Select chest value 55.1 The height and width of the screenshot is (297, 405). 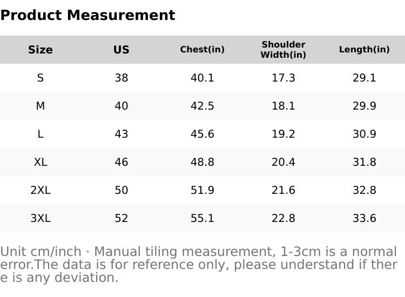[x=202, y=218]
